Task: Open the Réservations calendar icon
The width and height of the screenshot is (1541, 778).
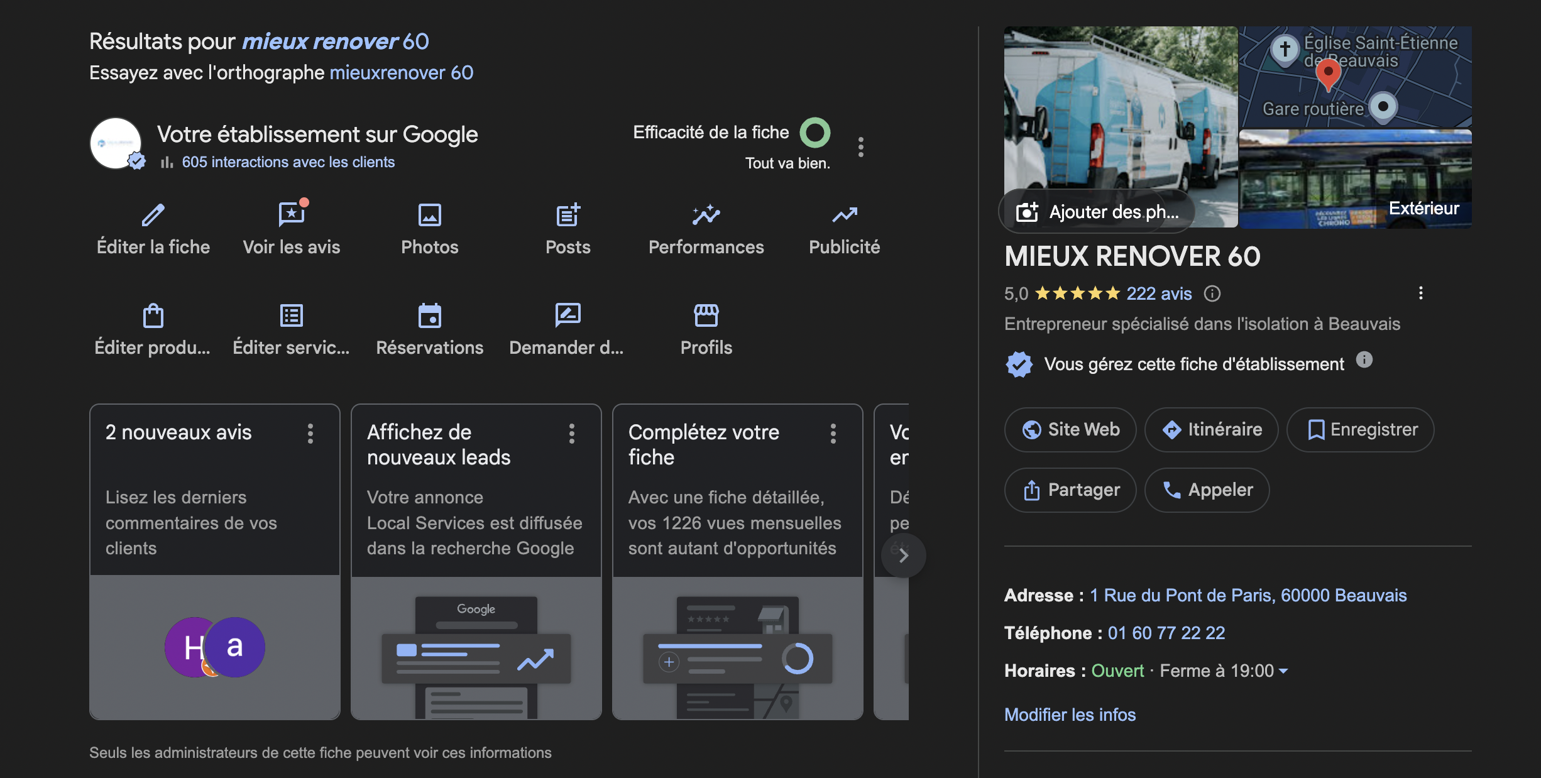Action: click(x=430, y=316)
